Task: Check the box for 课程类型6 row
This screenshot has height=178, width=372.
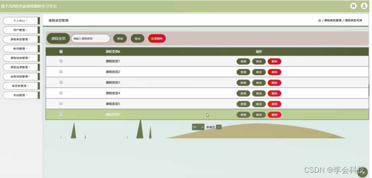Action: 61,114
